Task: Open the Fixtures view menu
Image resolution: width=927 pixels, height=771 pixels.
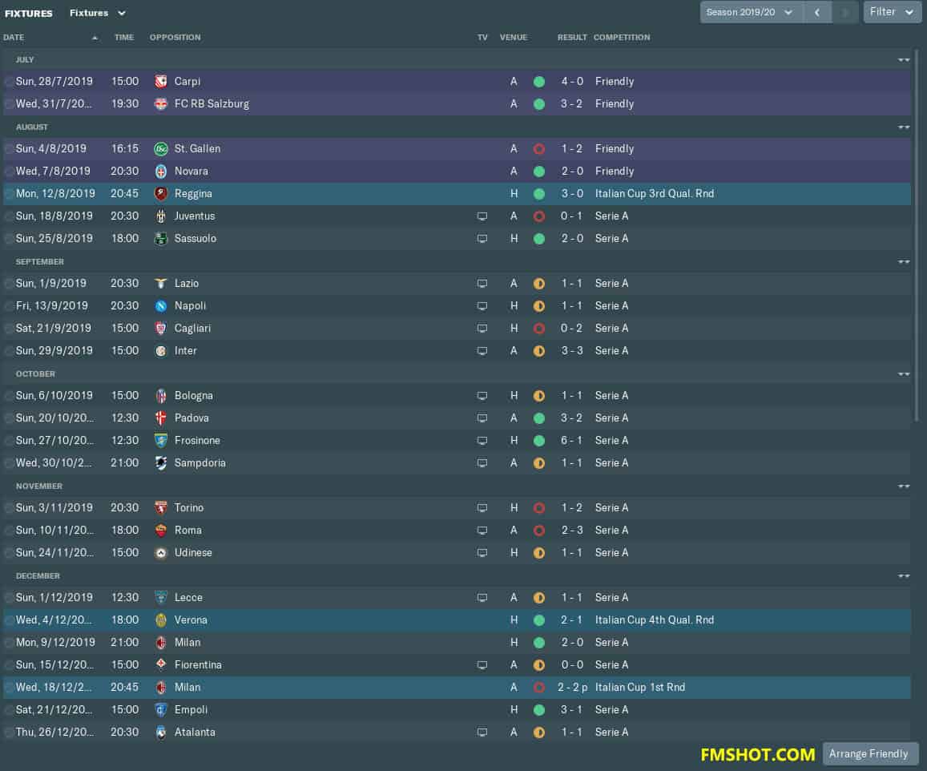Action: (x=98, y=13)
